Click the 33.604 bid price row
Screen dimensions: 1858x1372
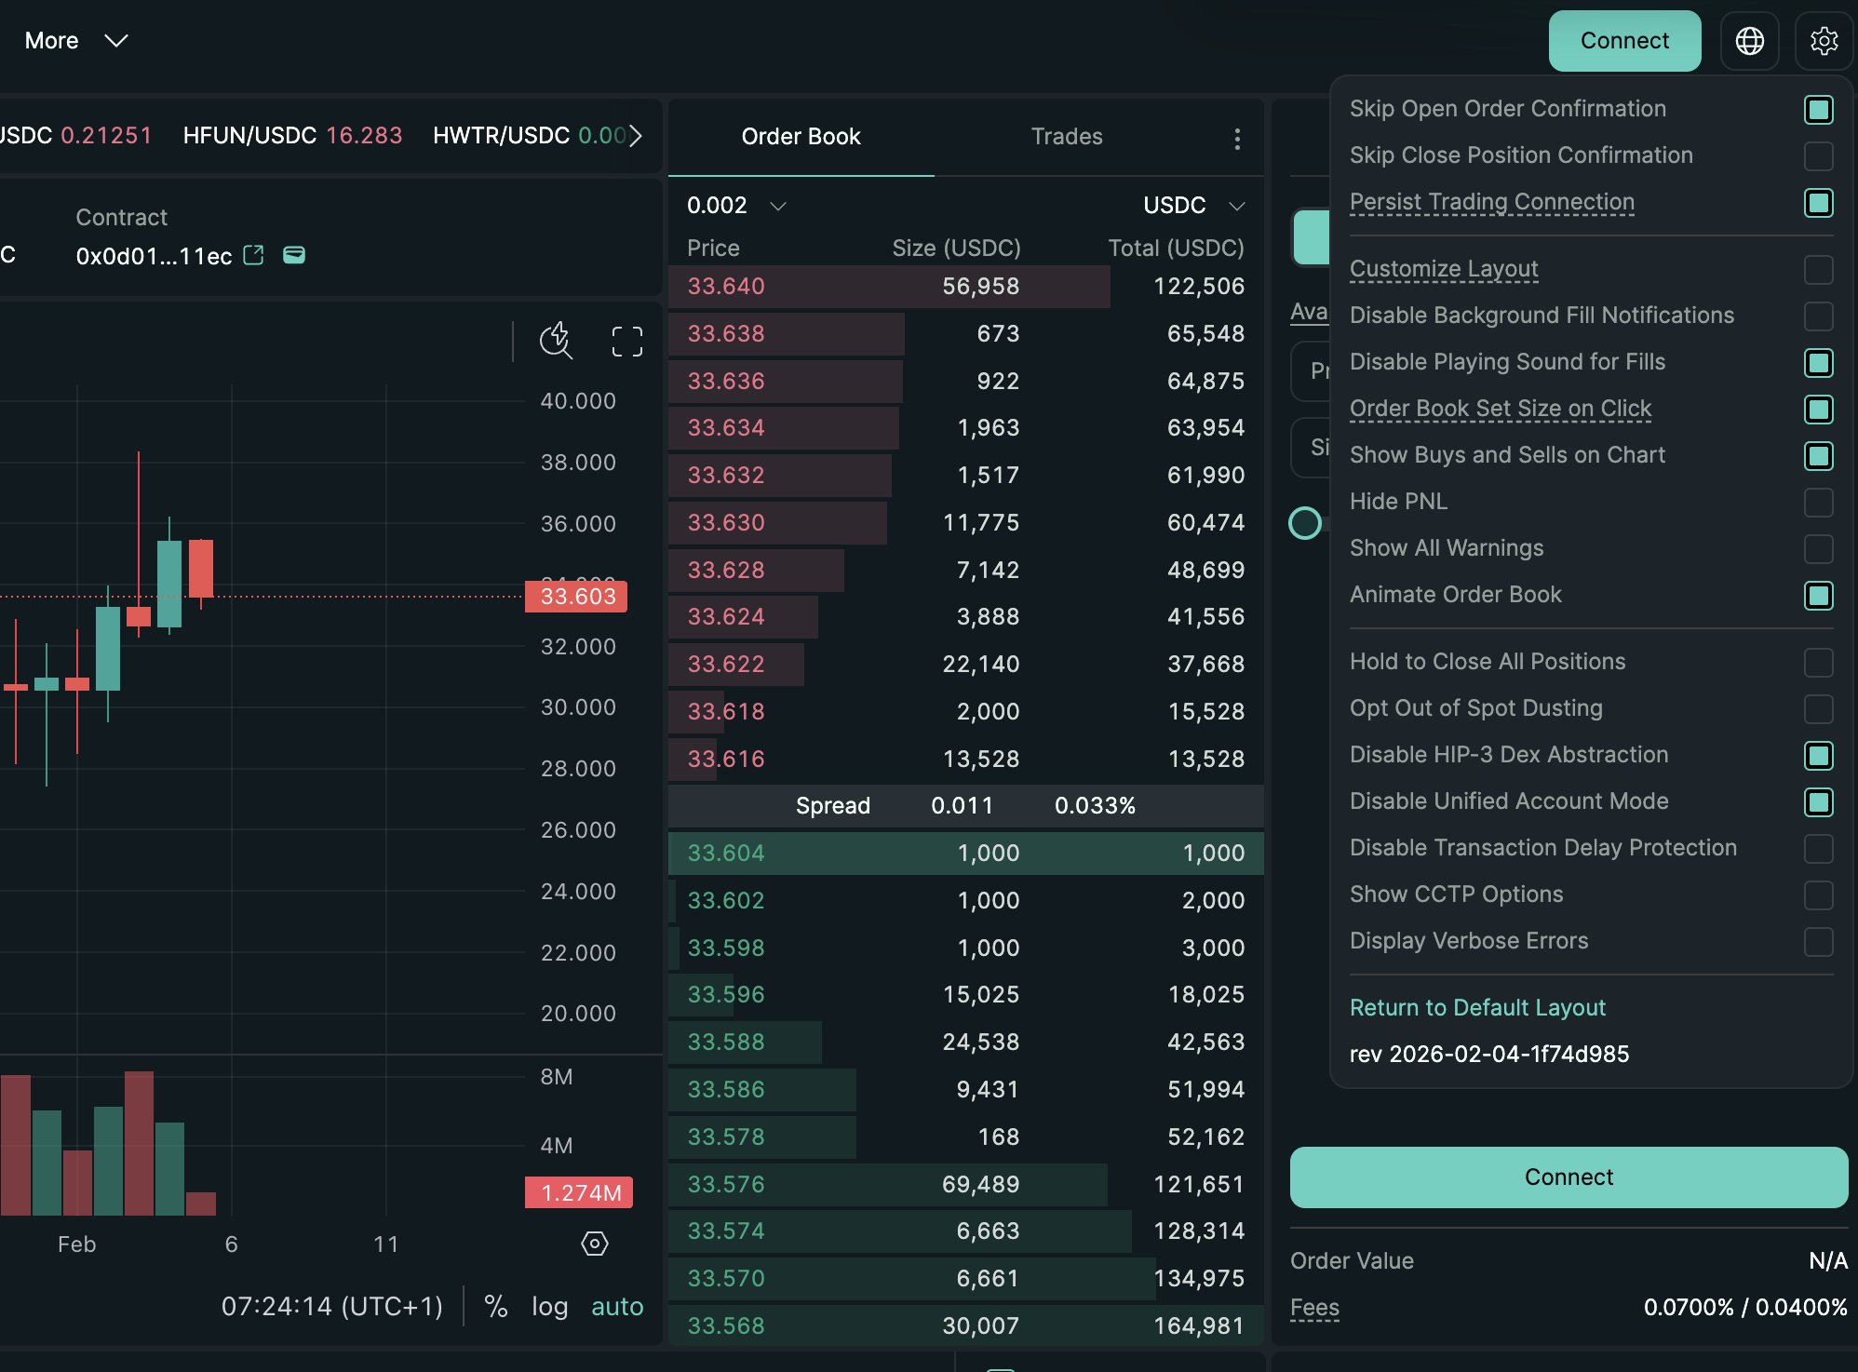click(725, 853)
